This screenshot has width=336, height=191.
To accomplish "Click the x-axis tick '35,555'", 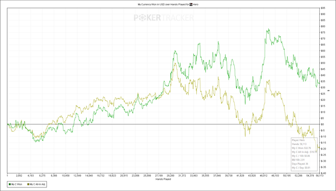I will point(205,176).
